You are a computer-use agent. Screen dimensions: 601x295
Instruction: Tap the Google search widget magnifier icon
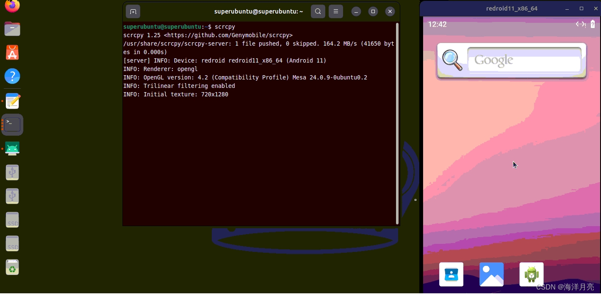tap(451, 60)
